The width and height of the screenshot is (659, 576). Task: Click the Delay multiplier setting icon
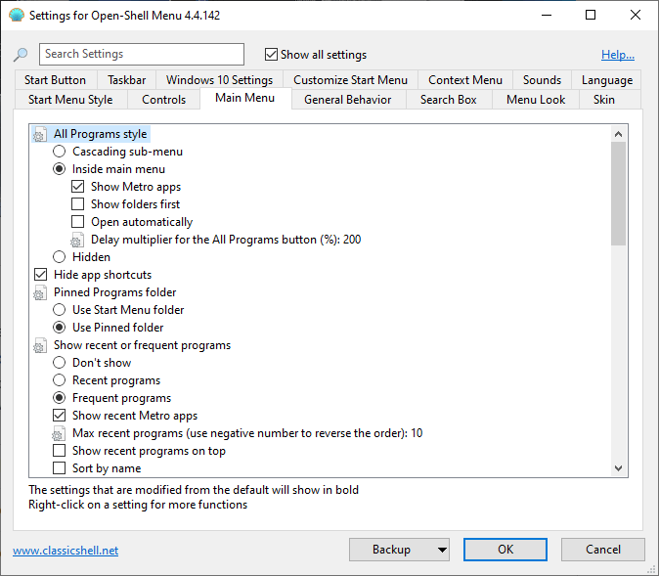(x=78, y=240)
